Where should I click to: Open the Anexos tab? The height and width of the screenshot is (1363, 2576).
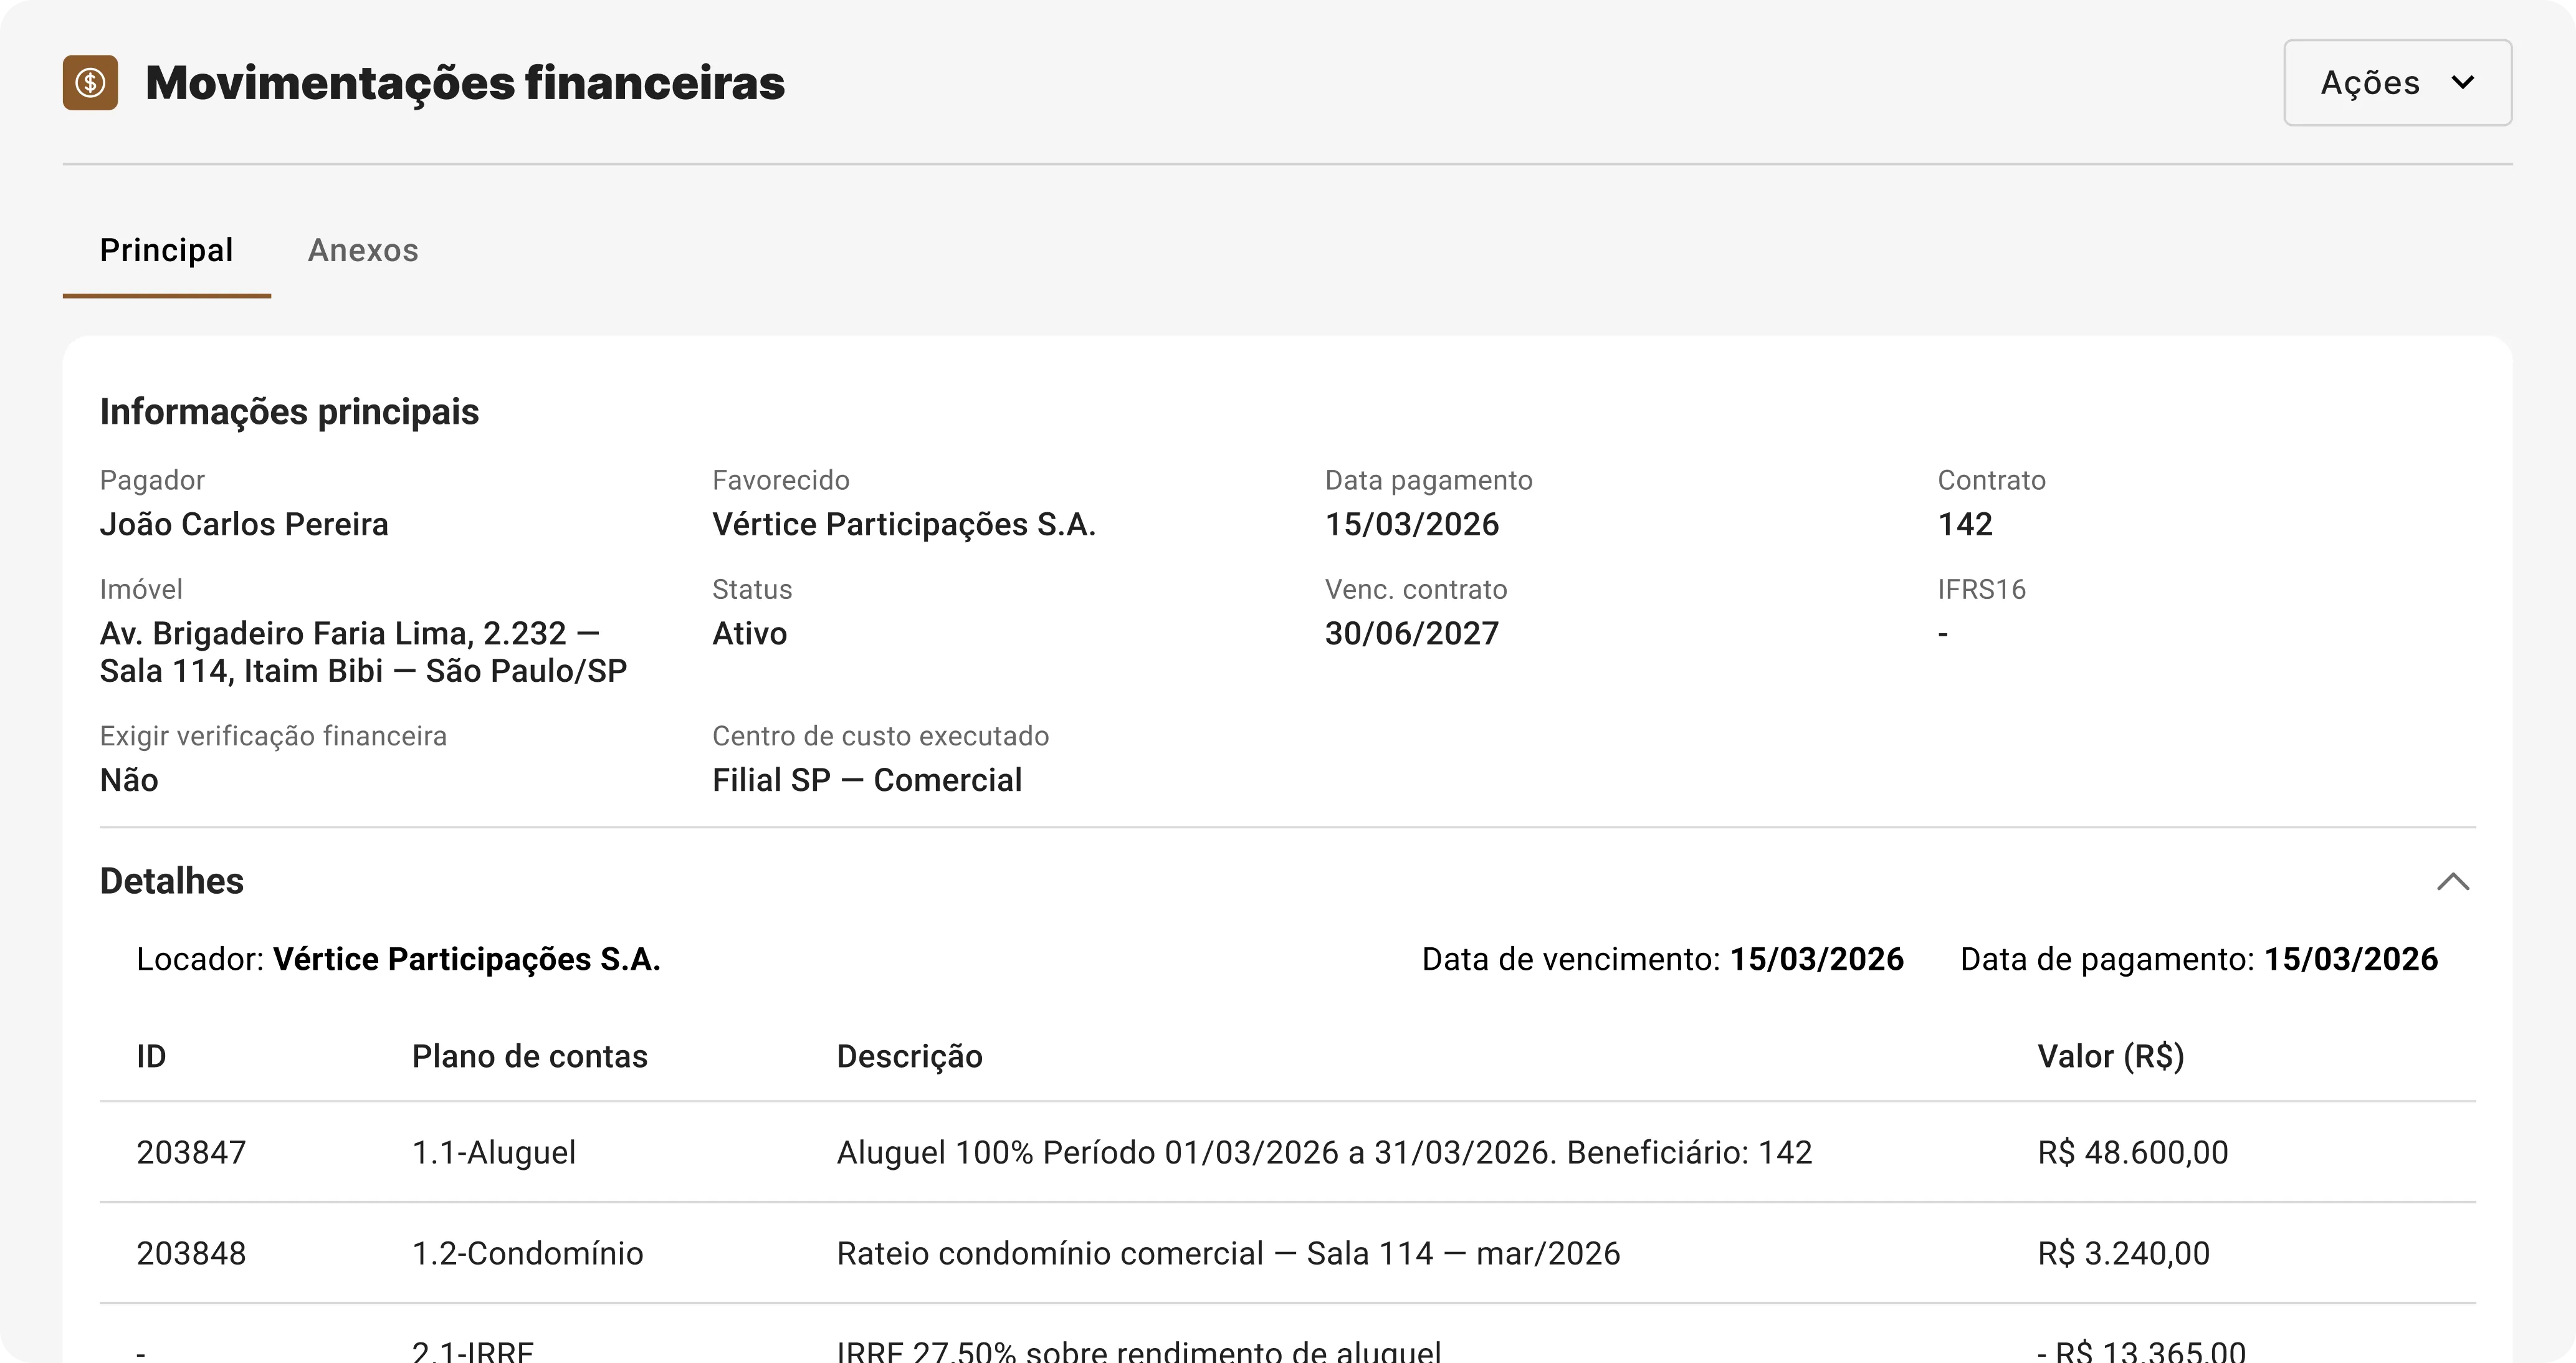pos(363,250)
